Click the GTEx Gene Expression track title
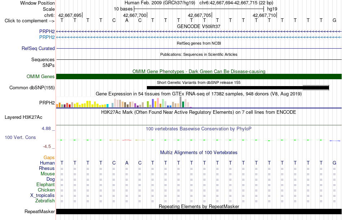The image size is (342, 220). [199, 94]
